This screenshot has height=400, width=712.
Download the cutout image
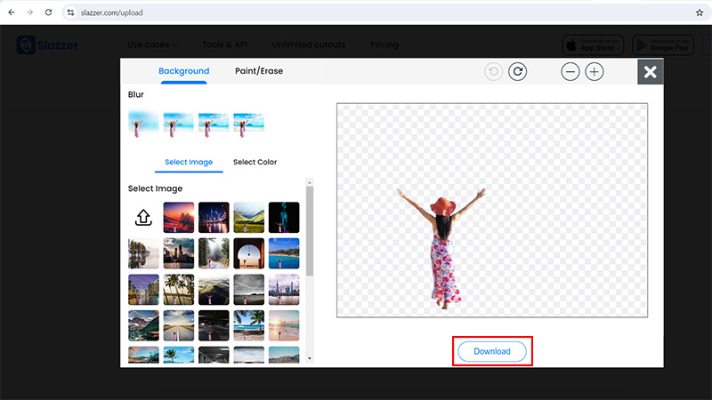(x=492, y=351)
